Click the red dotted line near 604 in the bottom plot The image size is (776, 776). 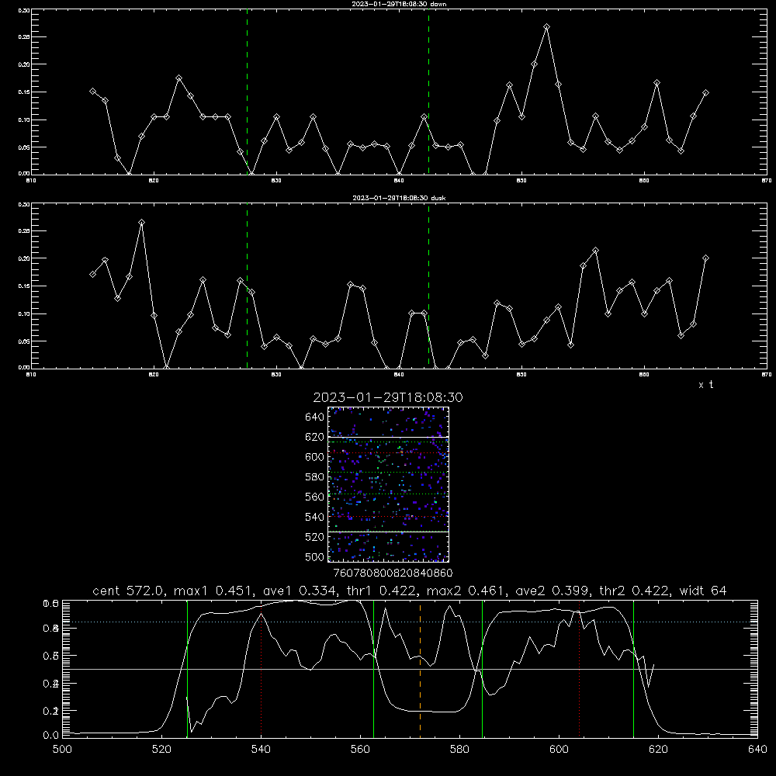579,668
